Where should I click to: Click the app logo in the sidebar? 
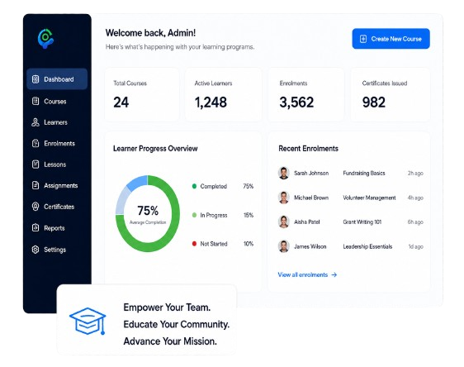(x=45, y=39)
